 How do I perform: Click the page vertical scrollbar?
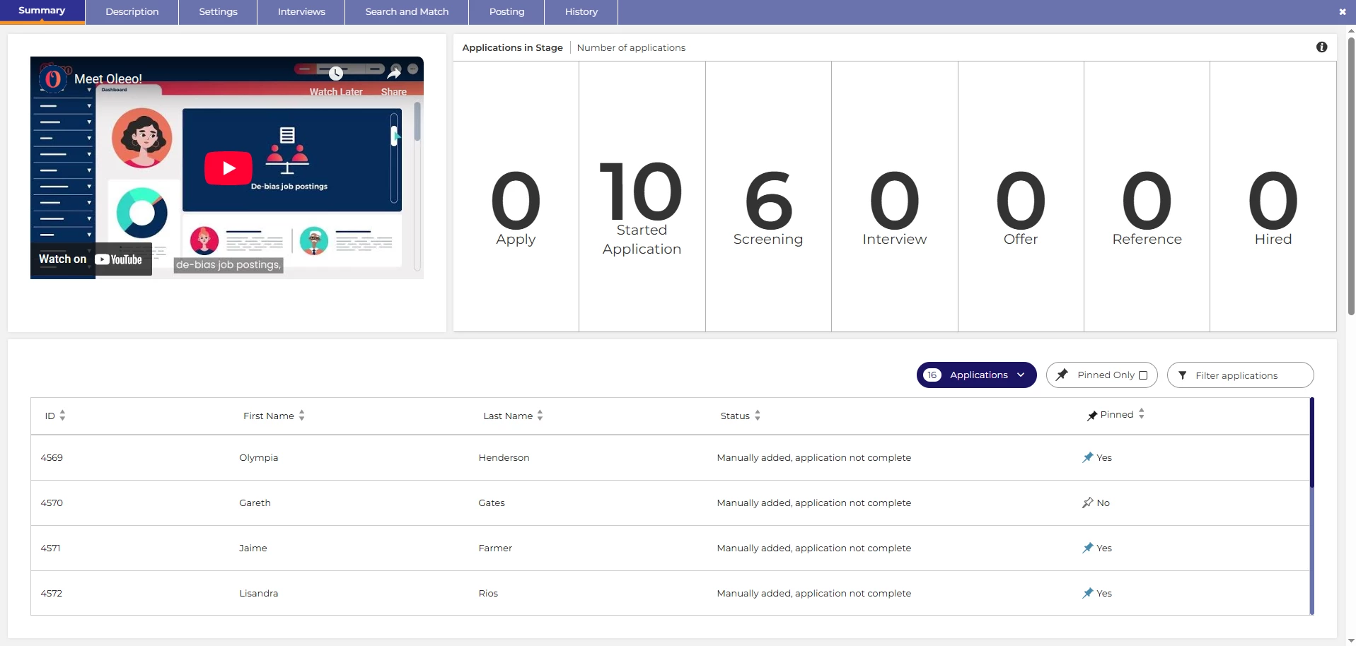tap(1351, 177)
